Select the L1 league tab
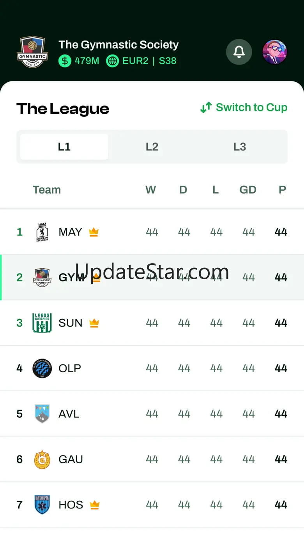Image resolution: width=304 pixels, height=540 pixels. pos(64,147)
